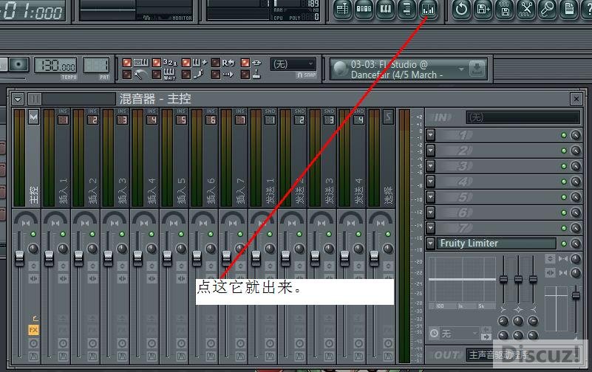Toggle auto-scroll arrow switch
This screenshot has width=592, height=372.
(216, 75)
